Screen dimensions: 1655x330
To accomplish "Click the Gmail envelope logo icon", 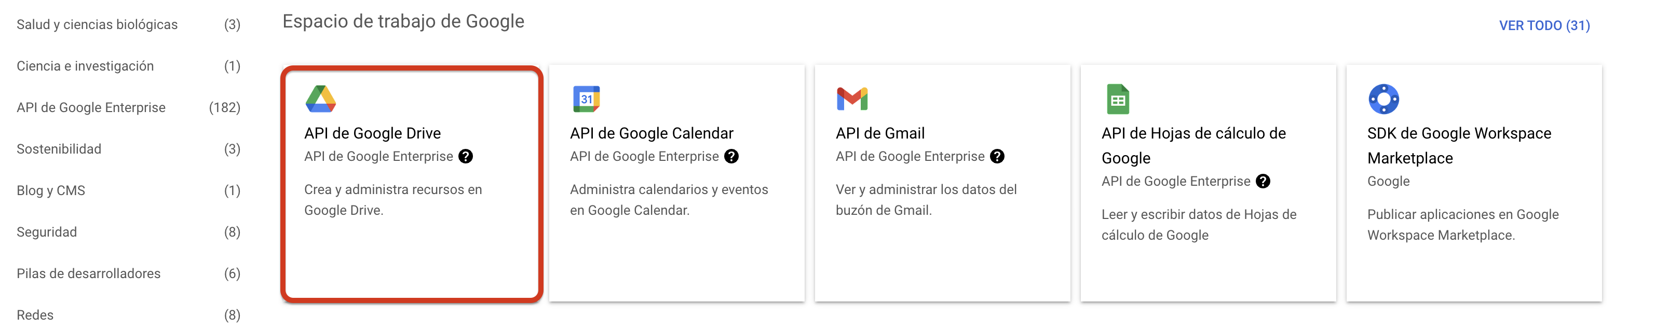I will (x=852, y=99).
